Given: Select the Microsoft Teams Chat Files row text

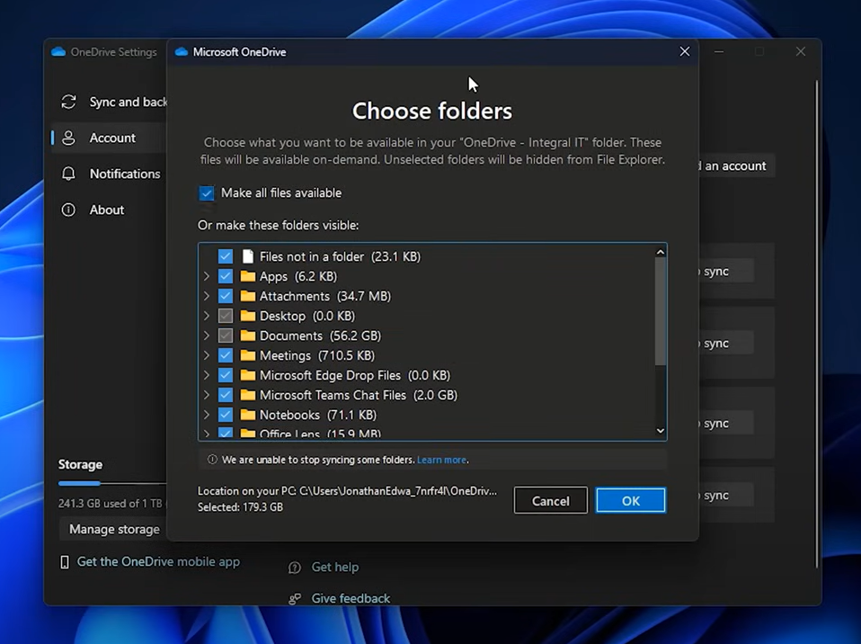Looking at the screenshot, I should coord(359,395).
